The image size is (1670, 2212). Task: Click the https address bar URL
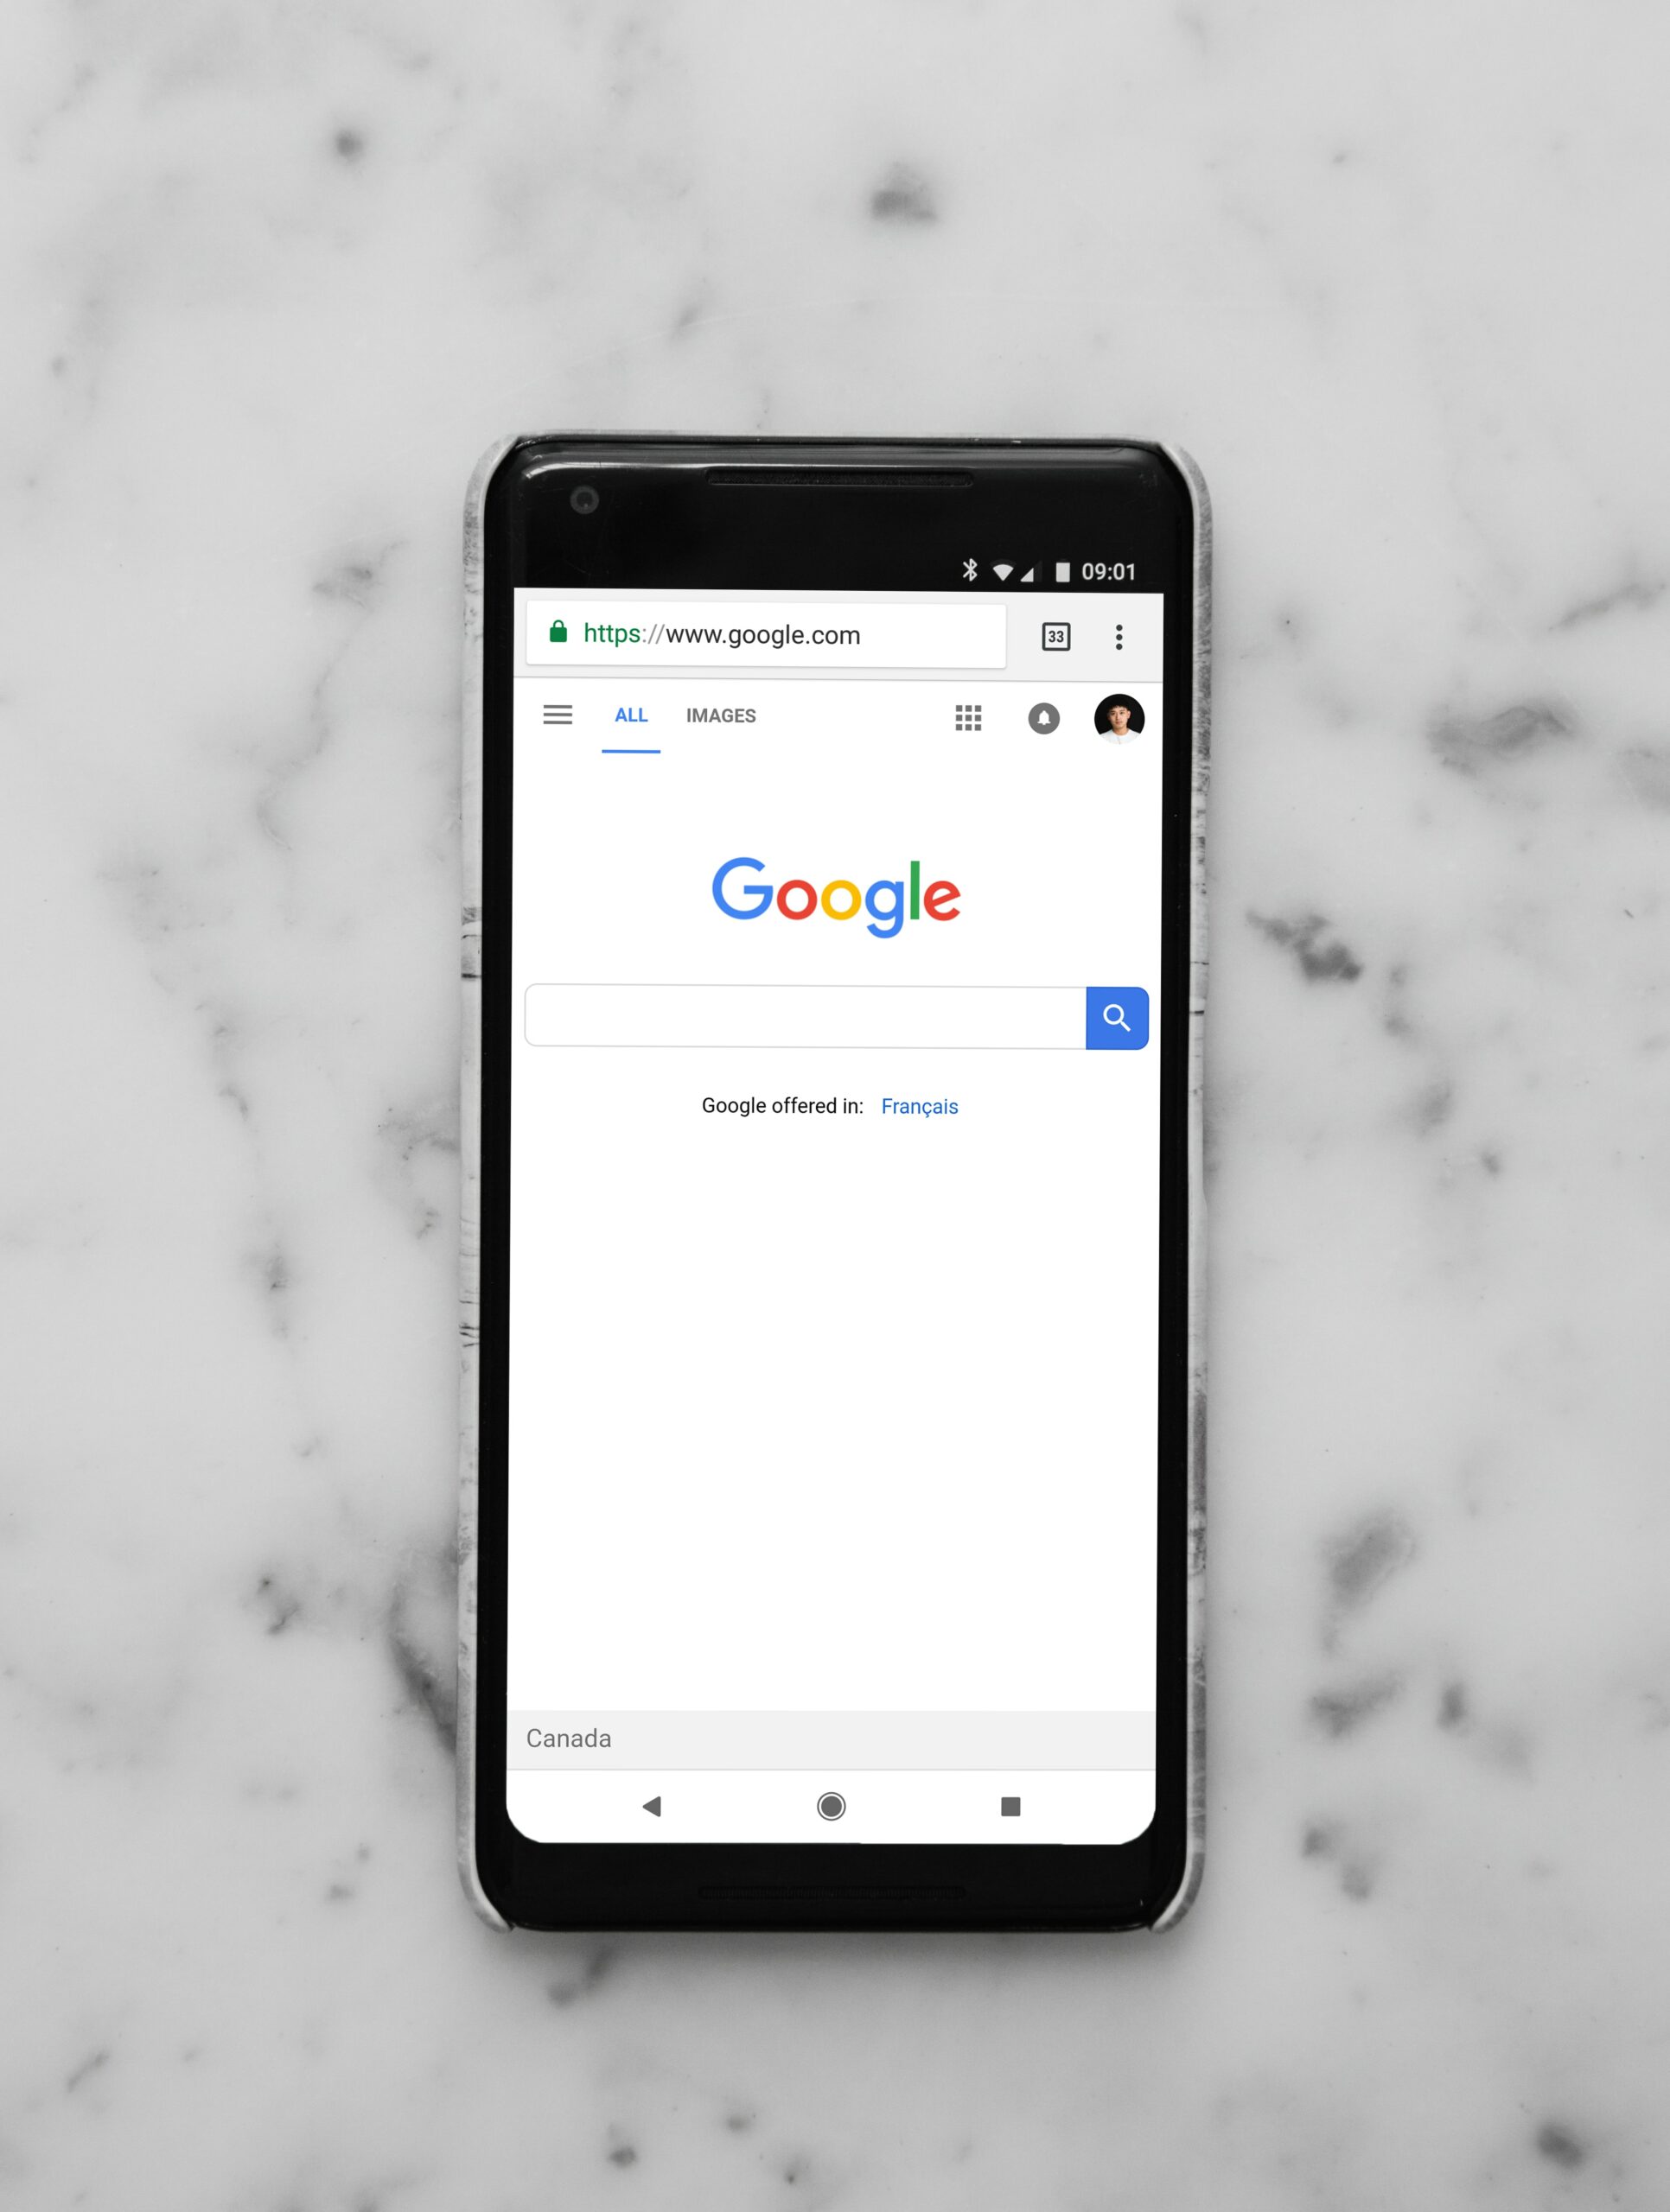pyautogui.click(x=787, y=634)
